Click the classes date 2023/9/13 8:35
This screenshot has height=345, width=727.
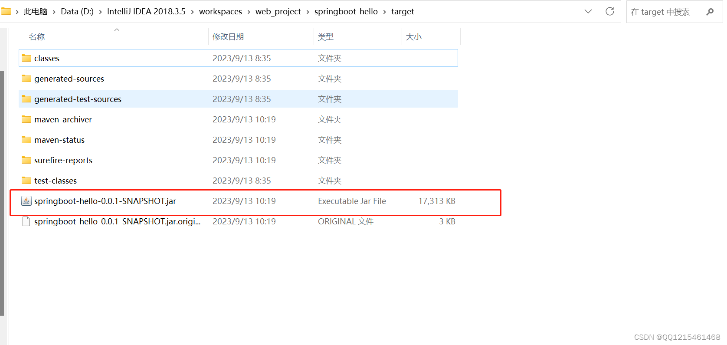242,58
